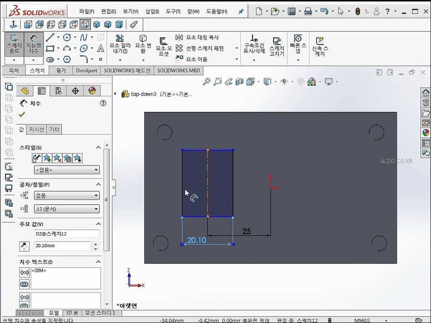This screenshot has height=323, width=431.
Task: Click Quick Snaps (빠른 스냅)
Action: pos(298,44)
